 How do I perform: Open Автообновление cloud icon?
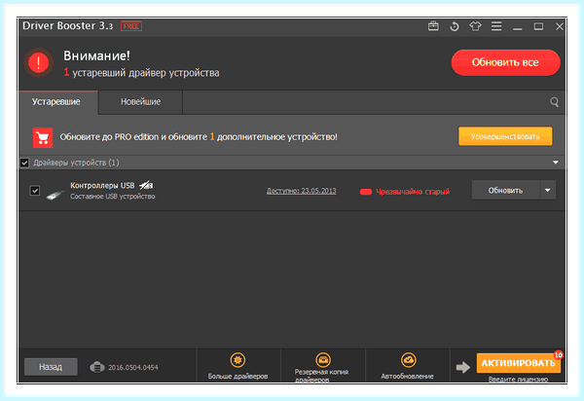408,360
